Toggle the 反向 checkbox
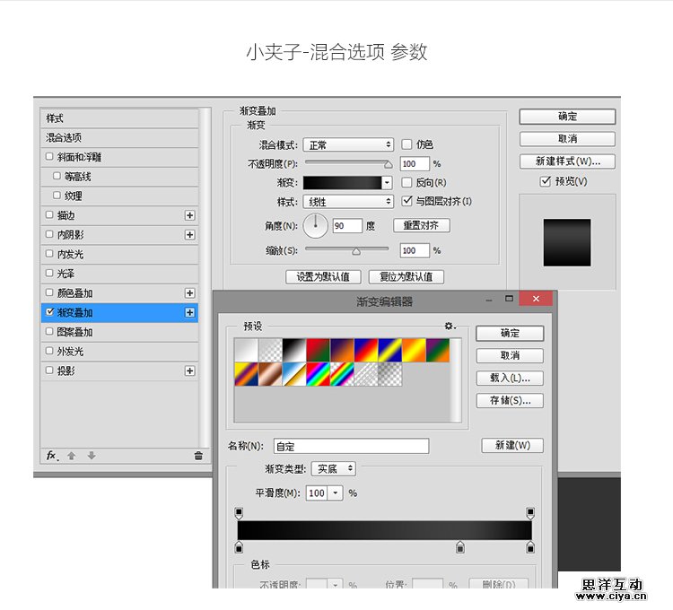The height and width of the screenshot is (610, 673). click(406, 182)
